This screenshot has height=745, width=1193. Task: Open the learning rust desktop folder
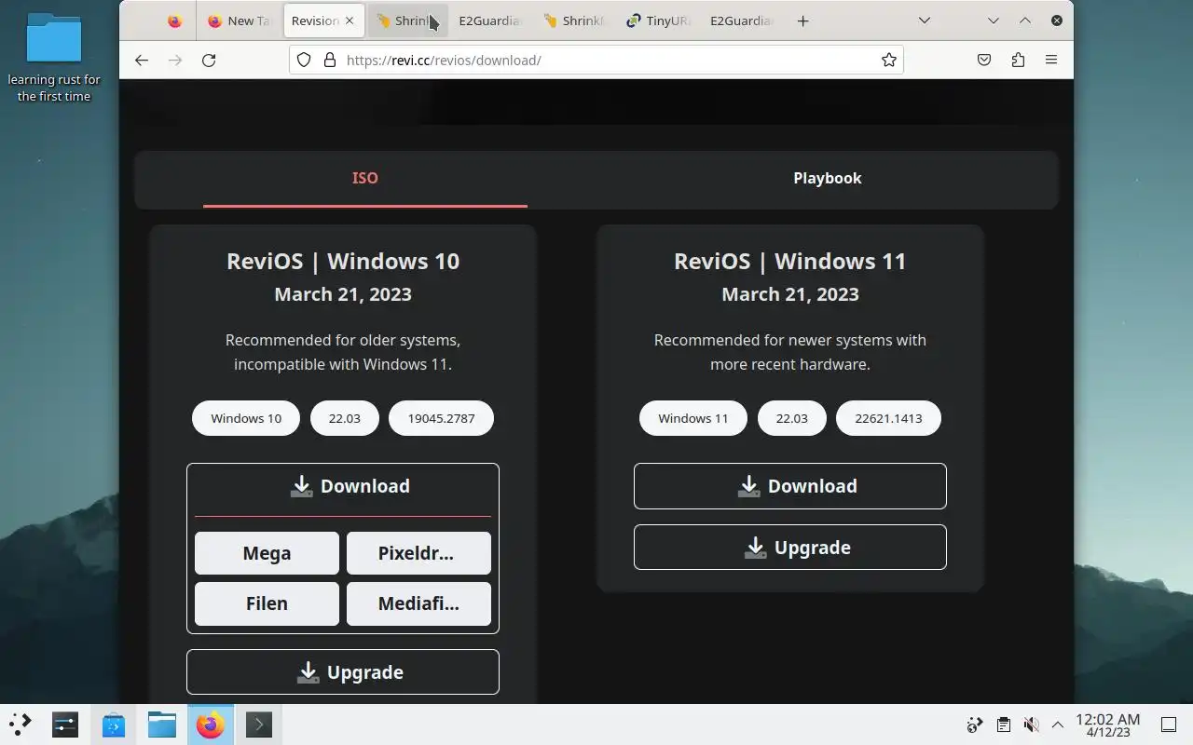[54, 58]
